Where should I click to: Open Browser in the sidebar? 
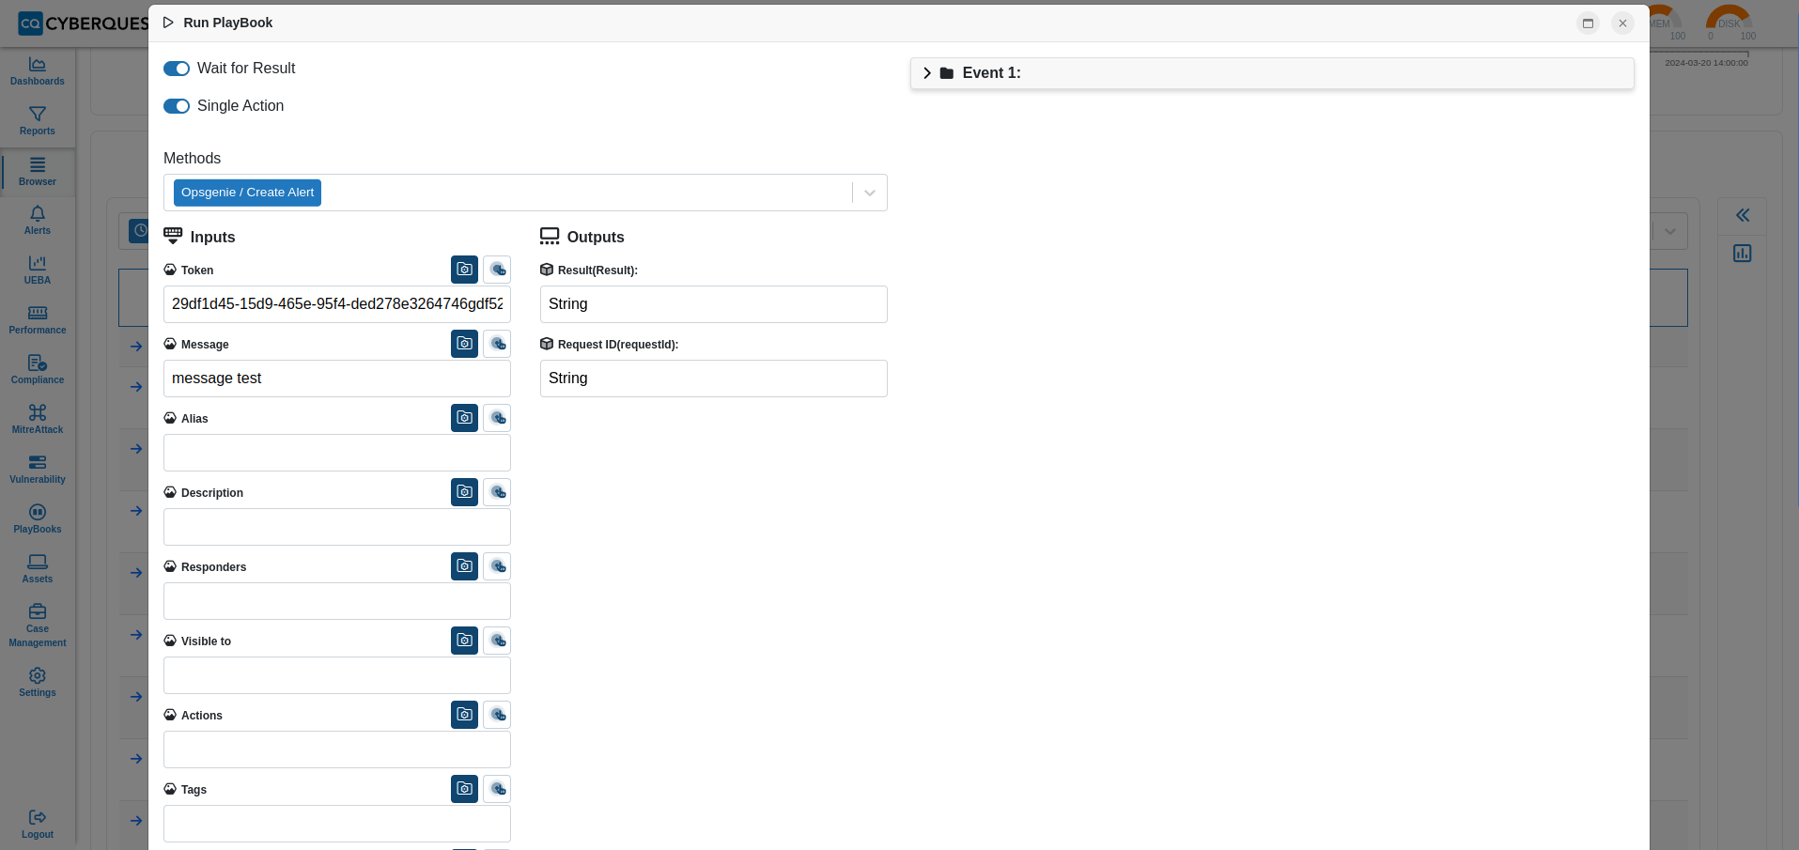coord(38,172)
